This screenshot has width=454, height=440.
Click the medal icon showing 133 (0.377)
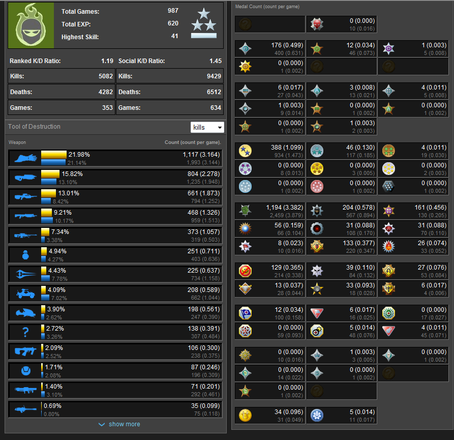point(317,247)
